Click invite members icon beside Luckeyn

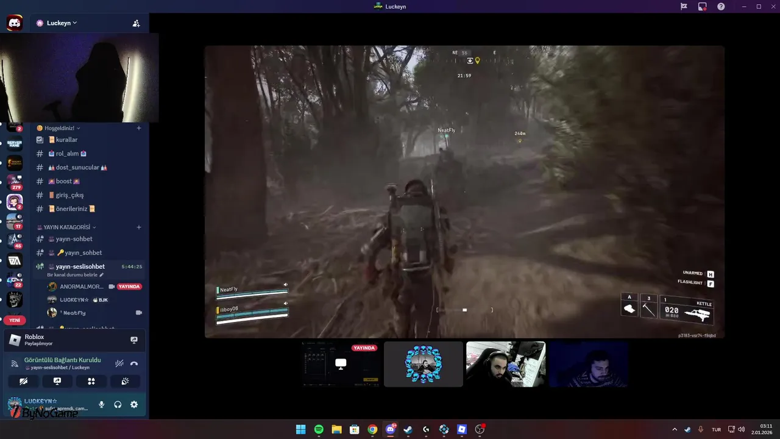pos(136,23)
